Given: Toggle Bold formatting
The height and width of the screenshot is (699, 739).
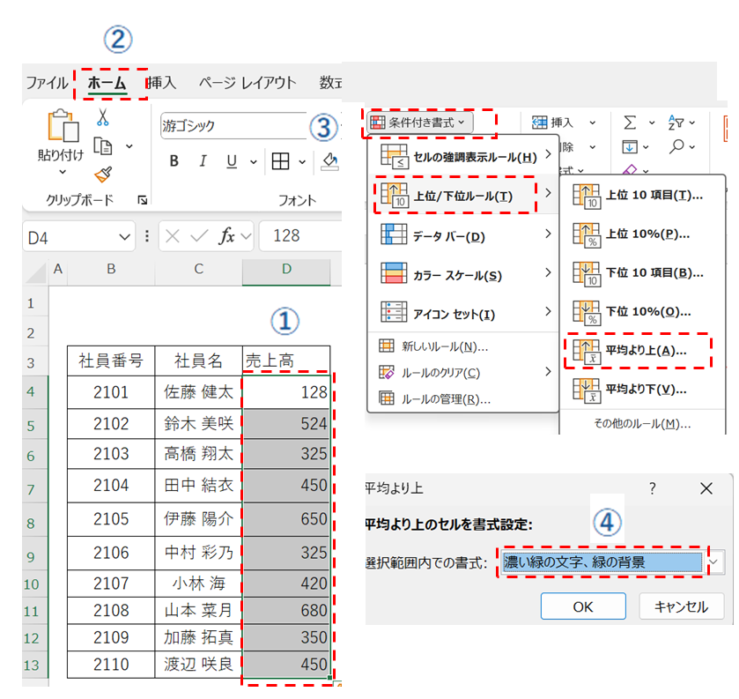Looking at the screenshot, I should point(174,161).
